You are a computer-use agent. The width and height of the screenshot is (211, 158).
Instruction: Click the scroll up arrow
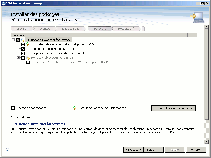point(207,27)
